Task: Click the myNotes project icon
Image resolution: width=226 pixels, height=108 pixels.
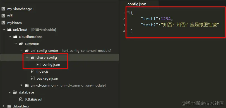Action: pyautogui.click(x=3, y=23)
